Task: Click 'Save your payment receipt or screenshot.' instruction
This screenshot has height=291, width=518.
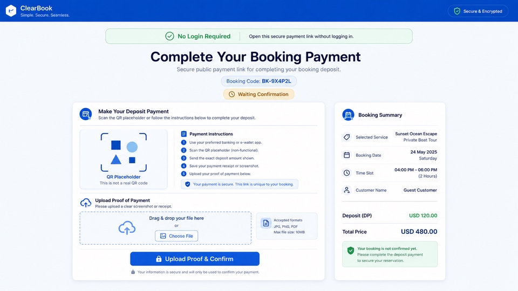Action: click(x=224, y=166)
